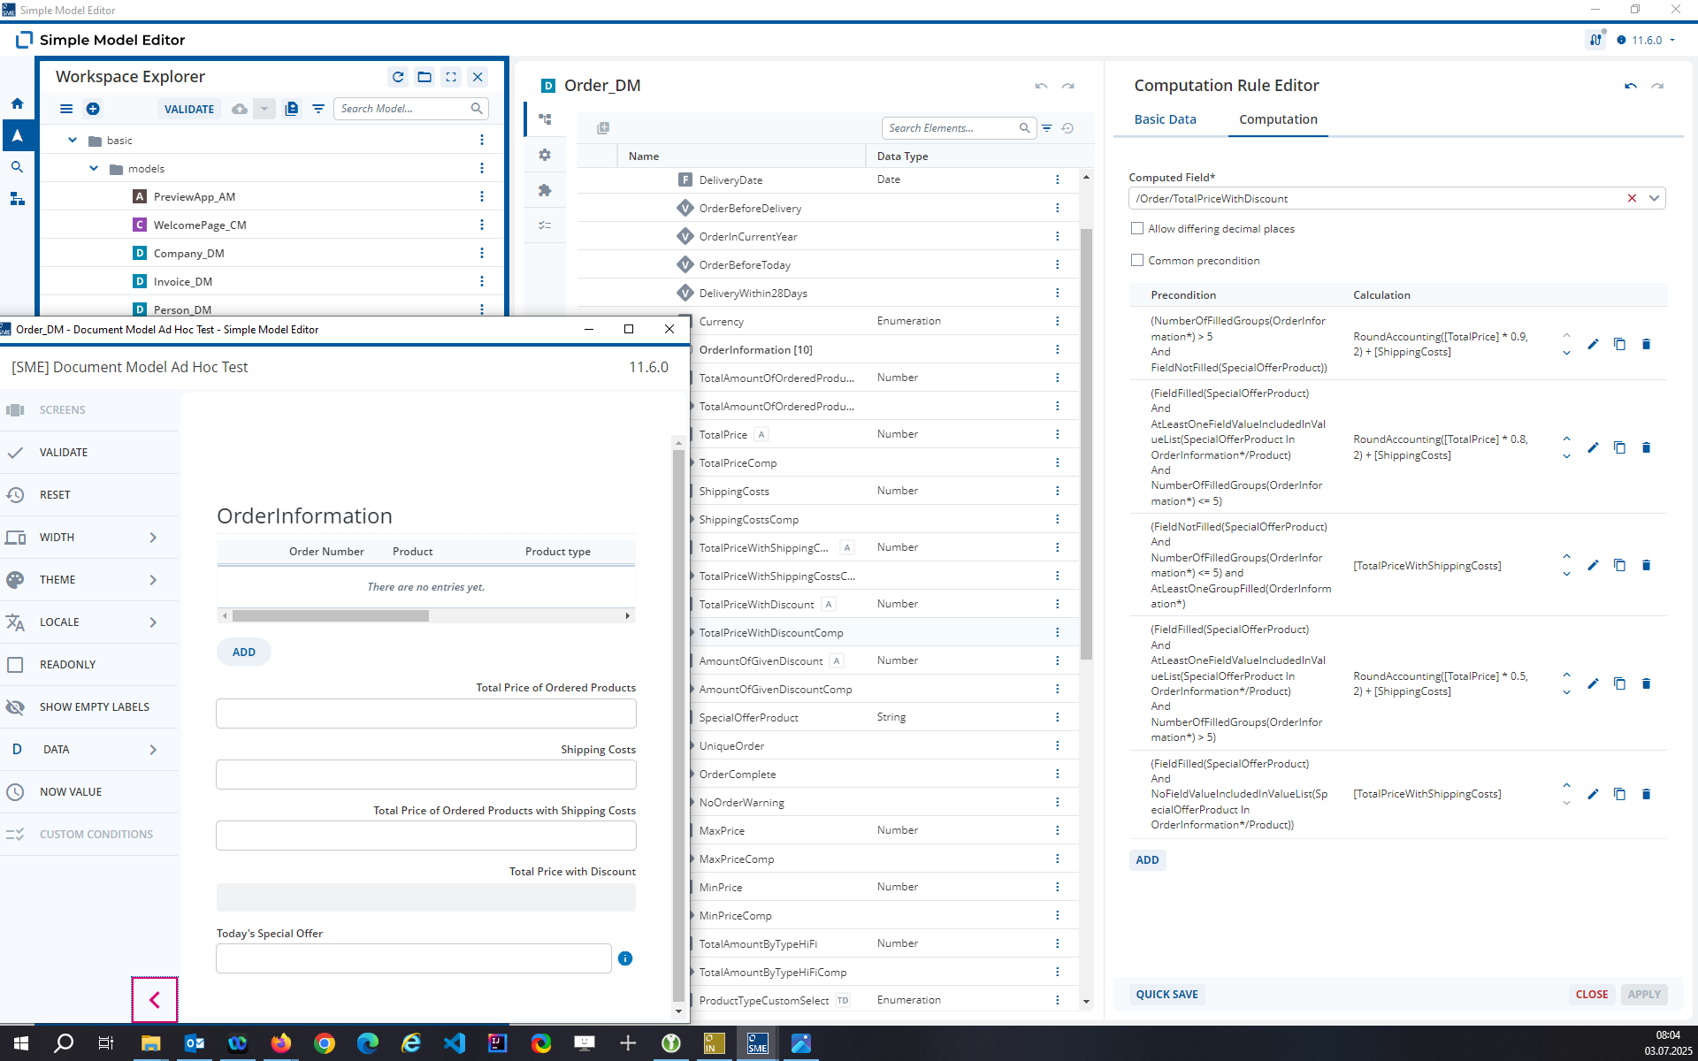Open Outlook from the taskbar
1698x1061 pixels.
195,1043
